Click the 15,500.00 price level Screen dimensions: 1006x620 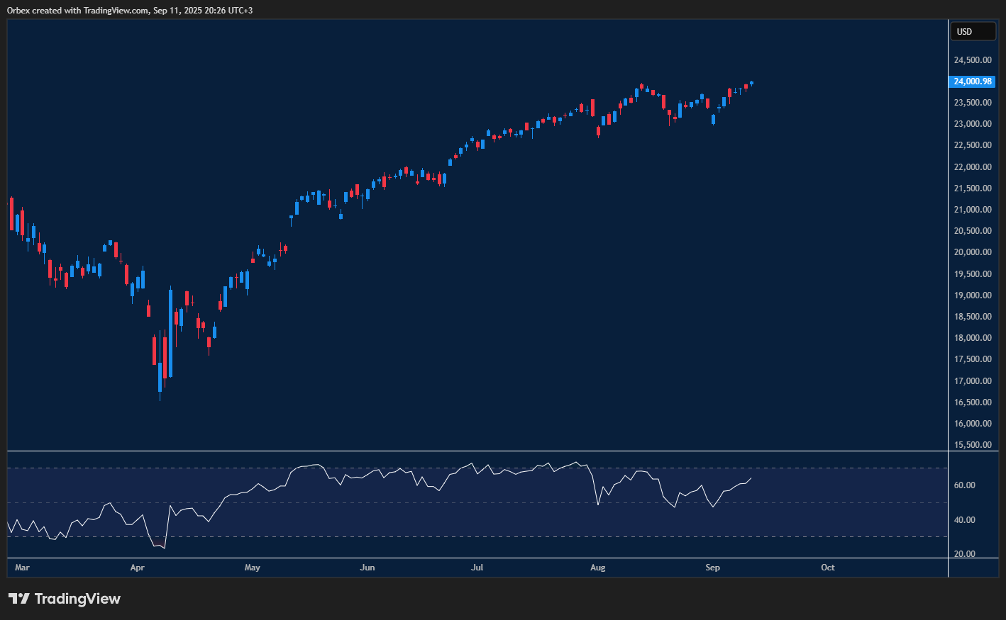coord(973,444)
